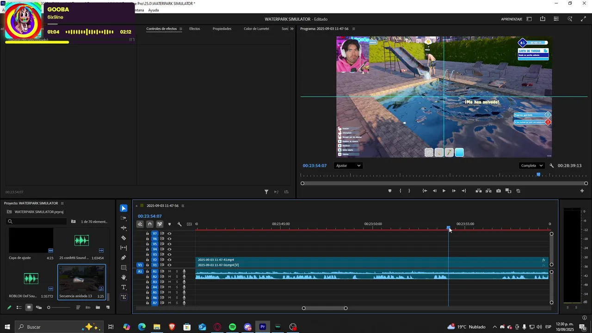Open Controles de efectos panel menu

tap(180, 29)
